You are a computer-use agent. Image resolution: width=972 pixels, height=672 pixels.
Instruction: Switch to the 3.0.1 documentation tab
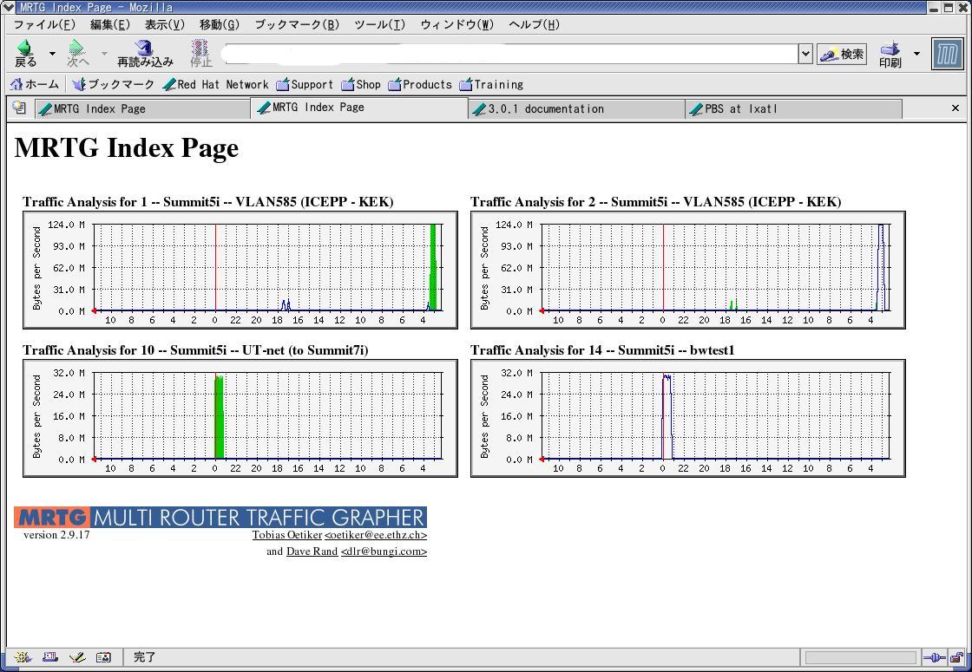coord(576,109)
